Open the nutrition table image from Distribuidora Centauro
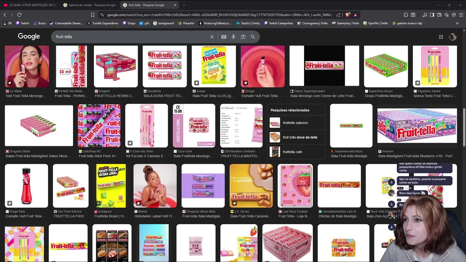This screenshot has height=262, width=466. click(241, 126)
